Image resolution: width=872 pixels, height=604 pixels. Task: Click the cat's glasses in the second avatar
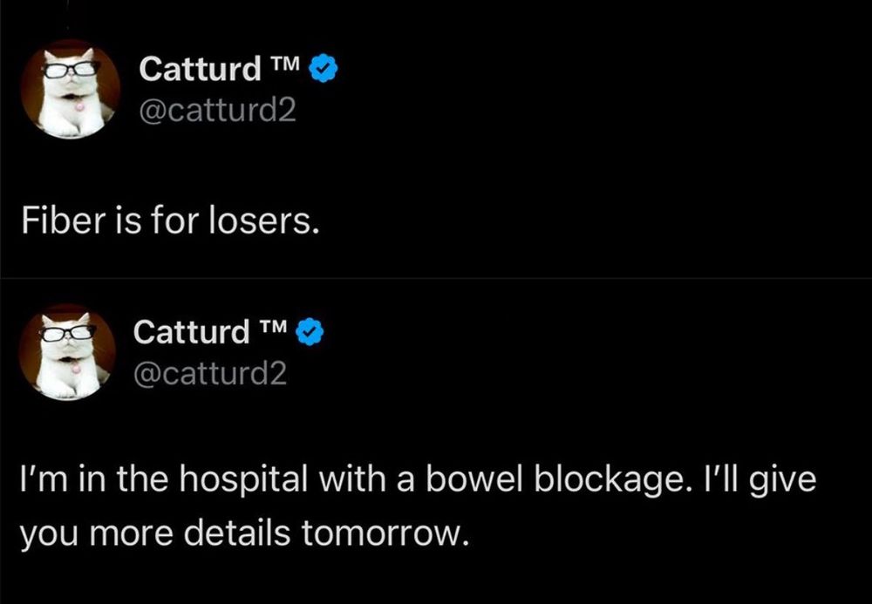click(x=67, y=332)
